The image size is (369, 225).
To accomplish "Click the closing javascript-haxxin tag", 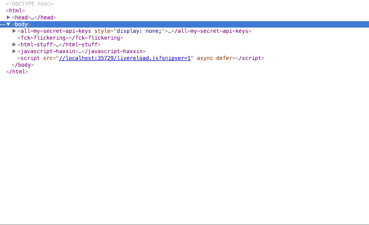I will (x=113, y=51).
